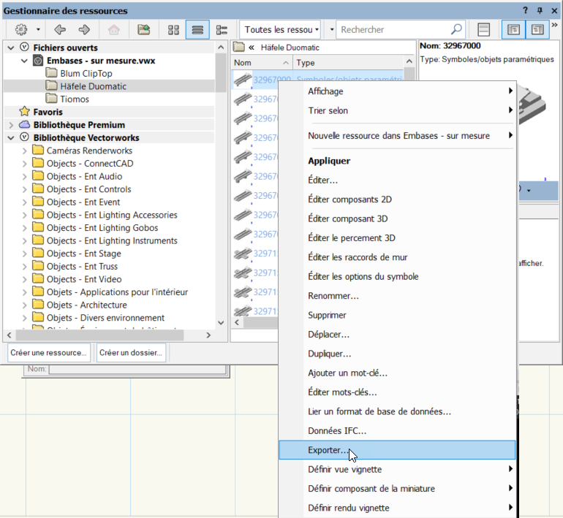The height and width of the screenshot is (518, 563).
Task: Select the Blum ClipTop folder
Action: pos(86,73)
